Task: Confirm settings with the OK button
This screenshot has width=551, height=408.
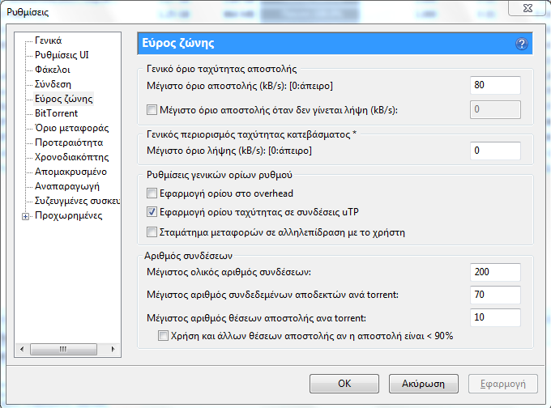Action: point(344,384)
